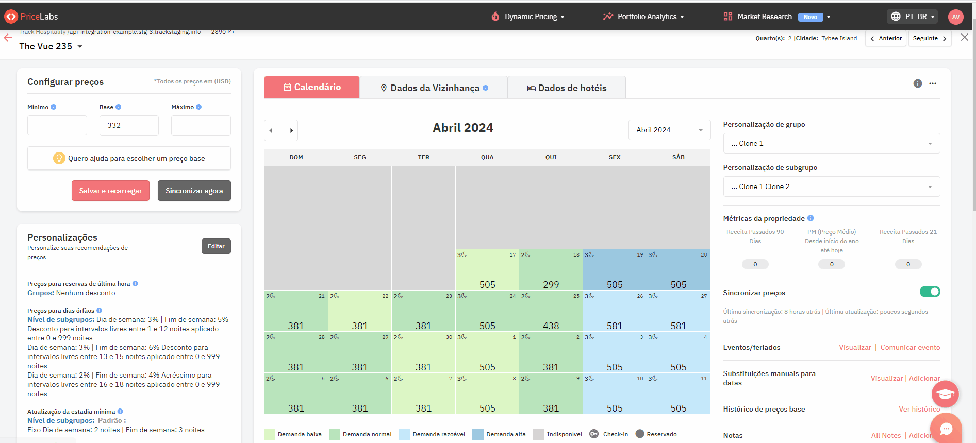Select April 18 calendar cell priced 299

click(x=551, y=270)
